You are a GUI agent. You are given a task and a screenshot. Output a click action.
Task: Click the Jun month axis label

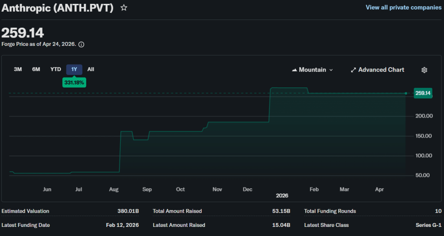tap(47, 189)
